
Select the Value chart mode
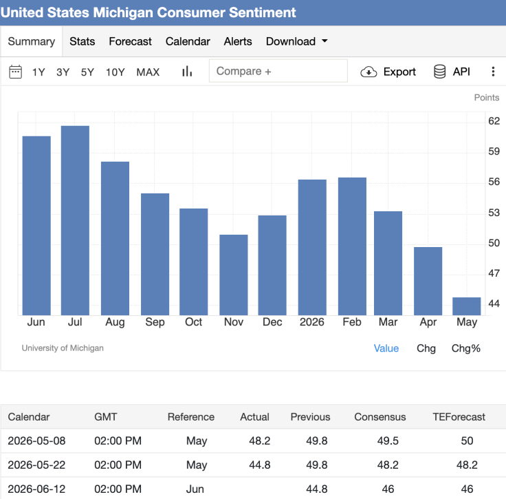(386, 348)
